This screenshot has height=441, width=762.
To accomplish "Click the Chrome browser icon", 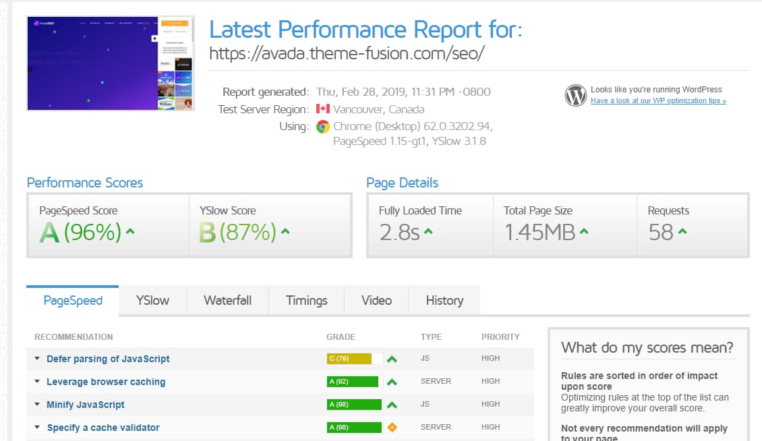I will point(322,127).
